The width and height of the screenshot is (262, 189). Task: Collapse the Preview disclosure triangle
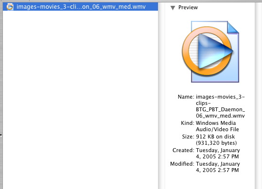coord(173,8)
